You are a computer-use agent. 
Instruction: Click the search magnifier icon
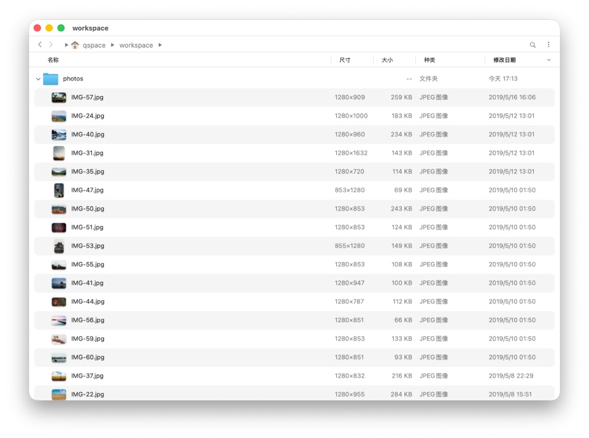[533, 45]
